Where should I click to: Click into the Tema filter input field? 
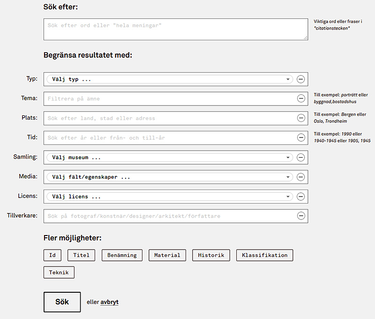(170, 99)
